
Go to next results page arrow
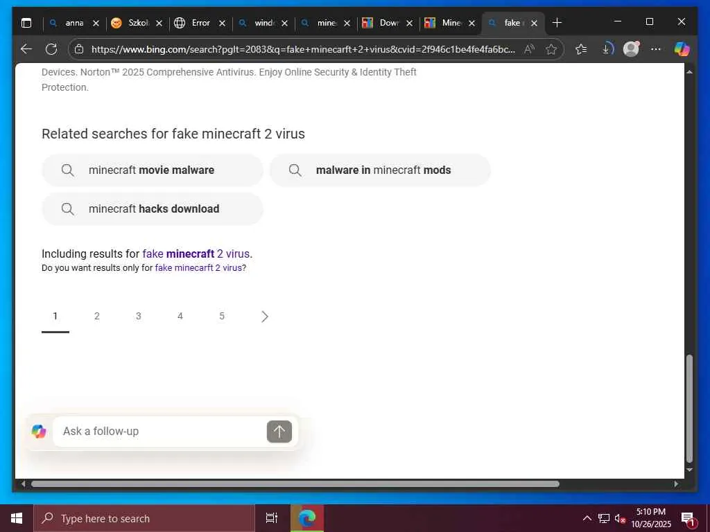265,317
